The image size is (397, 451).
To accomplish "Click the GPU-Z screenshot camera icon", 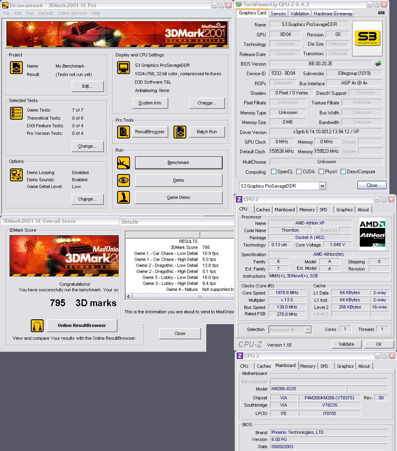I will point(381,13).
